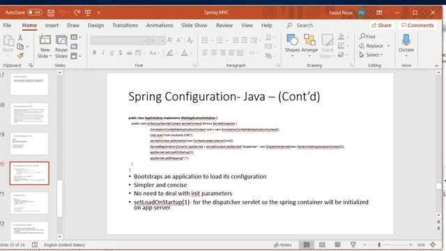Screen dimensions: 446x251
Task: Click the Numbering list icon
Action: [x=220, y=40]
